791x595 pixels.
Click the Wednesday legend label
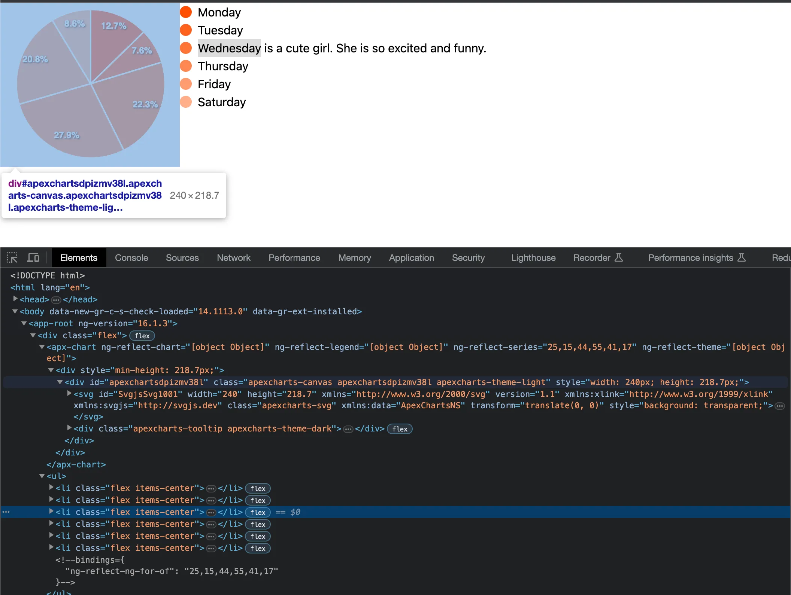[x=229, y=48]
